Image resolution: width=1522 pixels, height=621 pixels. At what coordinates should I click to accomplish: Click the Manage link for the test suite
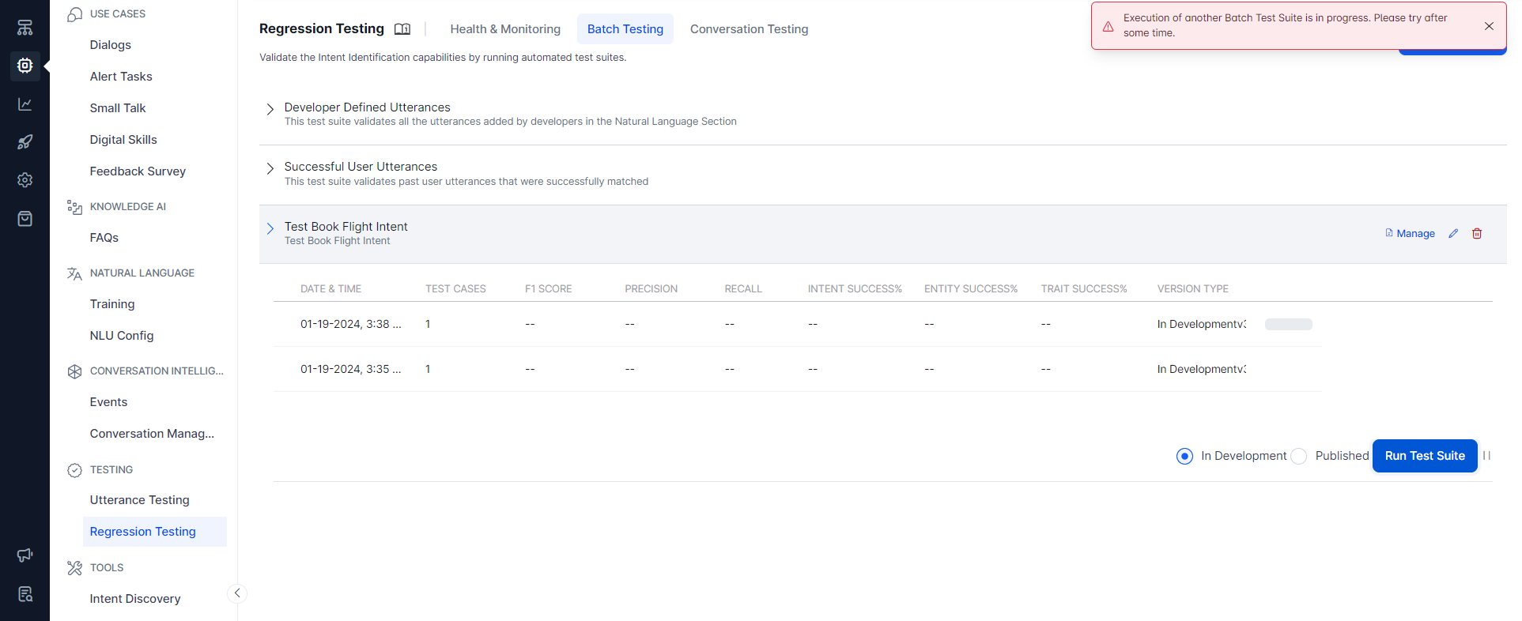1410,234
